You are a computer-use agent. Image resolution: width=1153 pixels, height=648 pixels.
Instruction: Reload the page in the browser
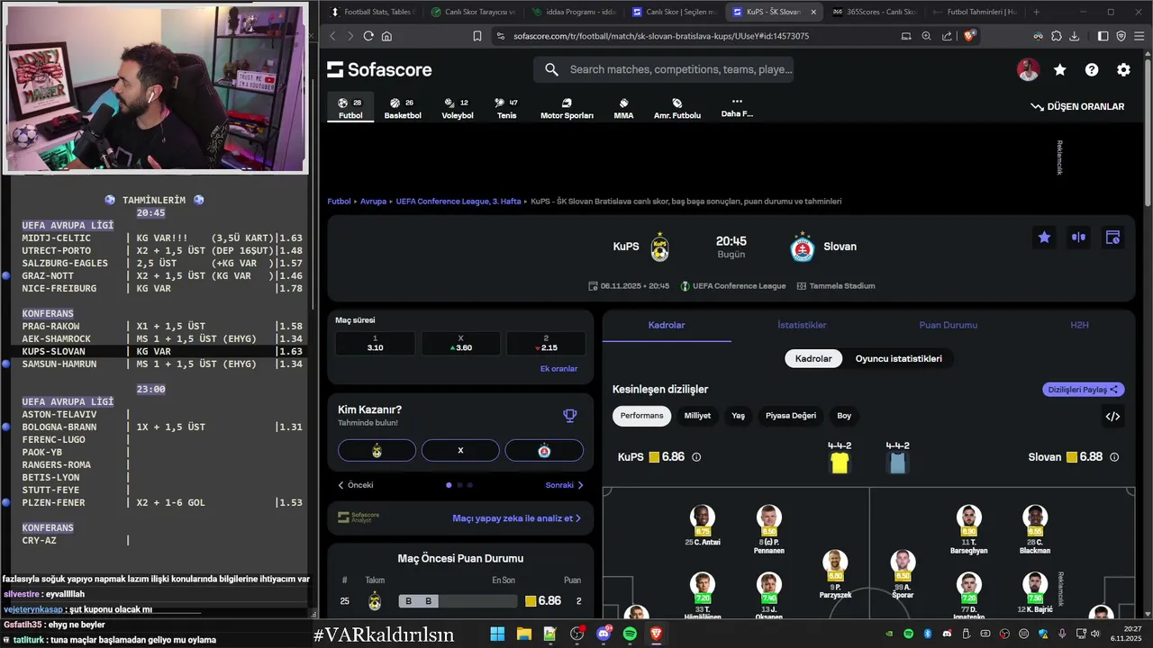coord(368,36)
